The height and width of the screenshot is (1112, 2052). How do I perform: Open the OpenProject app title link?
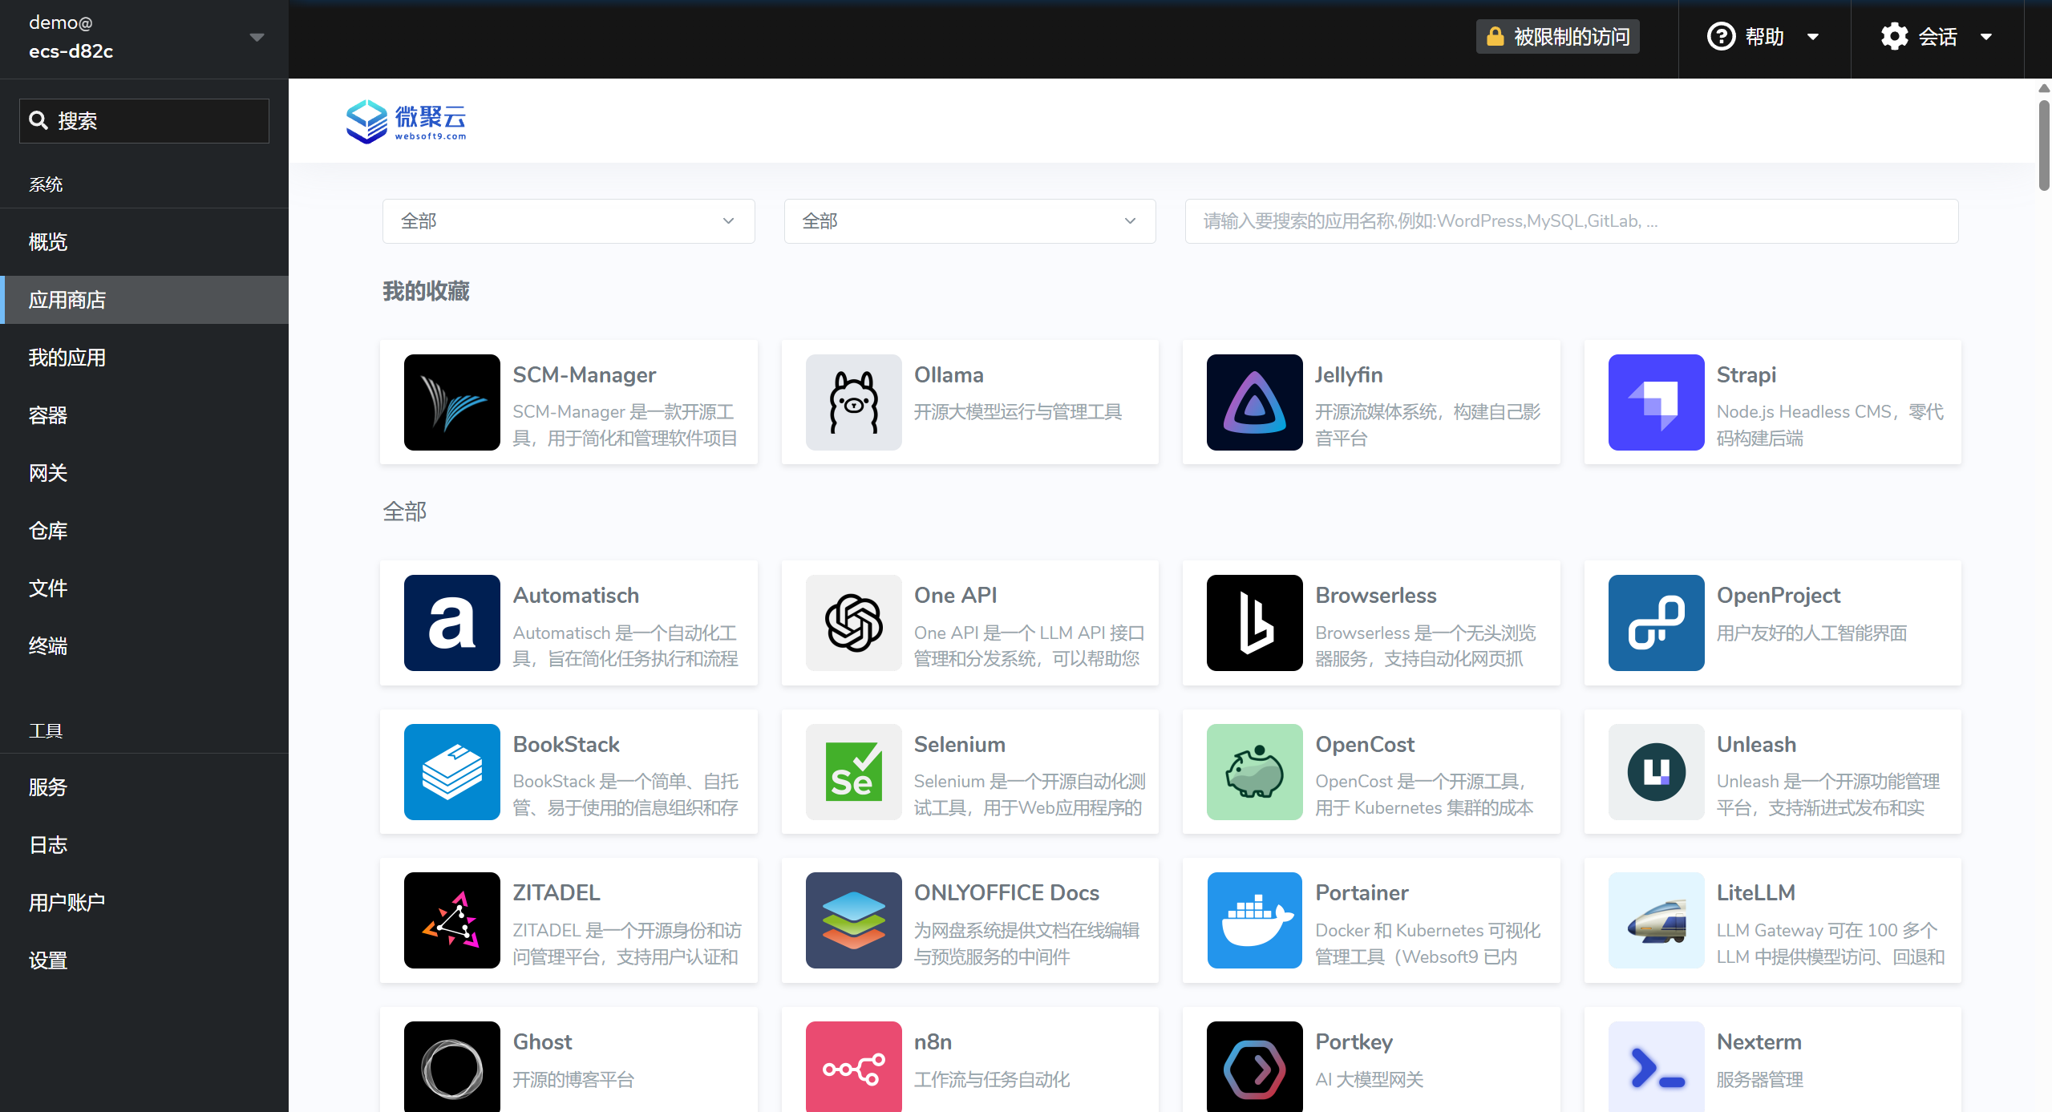click(x=1778, y=596)
